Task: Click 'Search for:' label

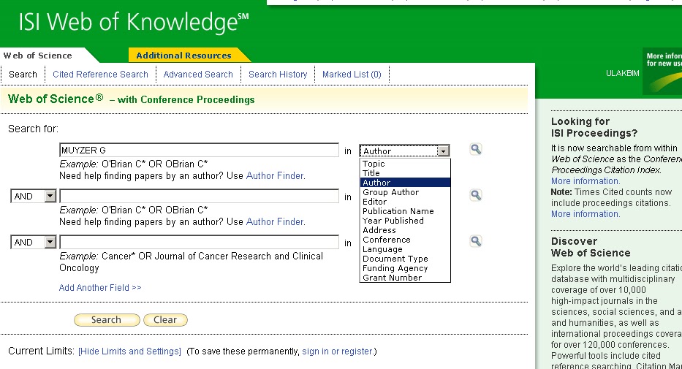Action: coord(33,129)
